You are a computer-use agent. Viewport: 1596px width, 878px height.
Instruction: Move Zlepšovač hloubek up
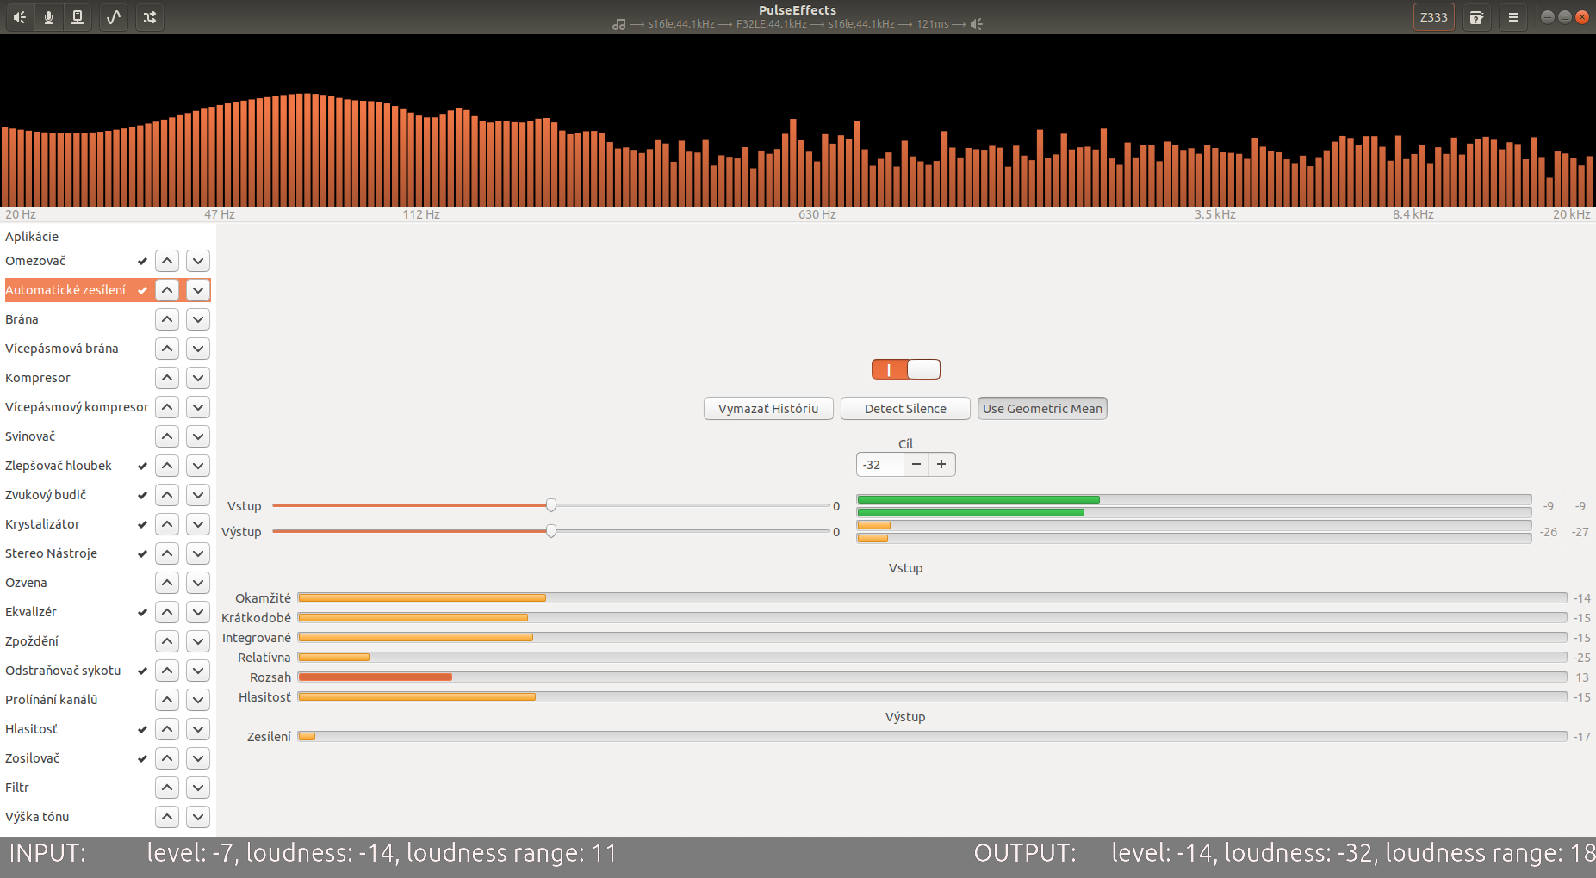[167, 466]
